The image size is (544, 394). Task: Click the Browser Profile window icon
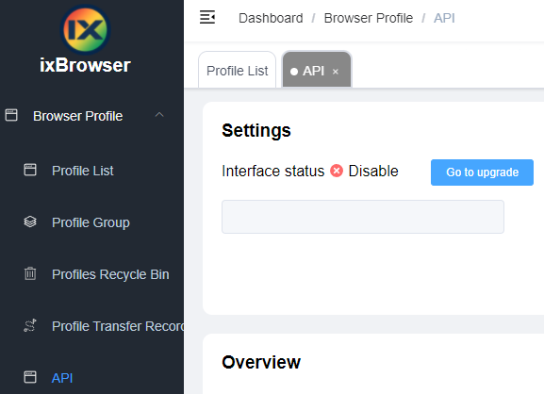pyautogui.click(x=11, y=115)
